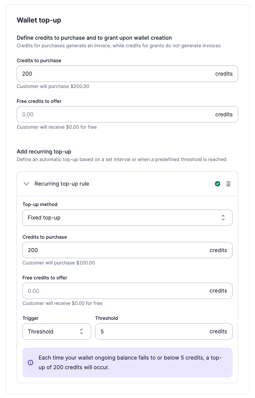
Task: Click the info icon in the purple notice
Action: click(30, 362)
